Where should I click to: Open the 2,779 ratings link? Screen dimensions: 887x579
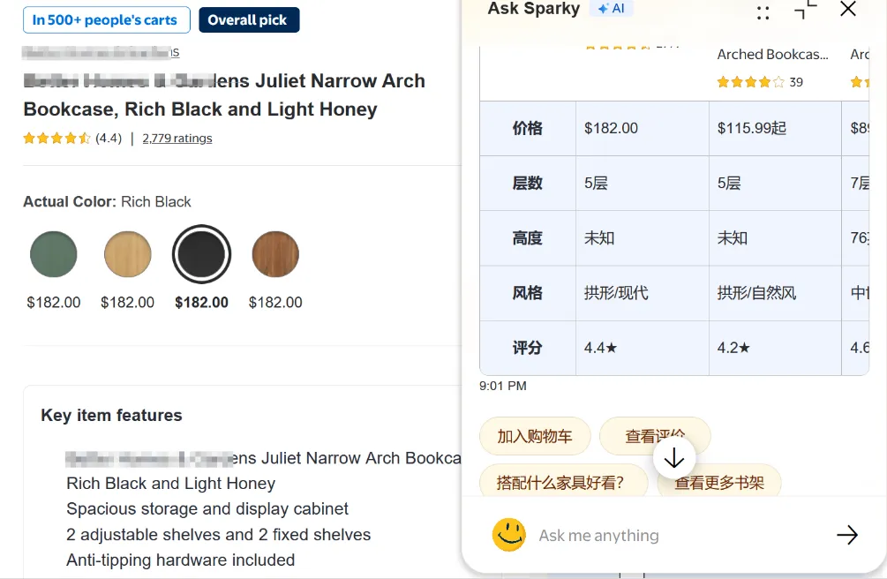click(177, 138)
